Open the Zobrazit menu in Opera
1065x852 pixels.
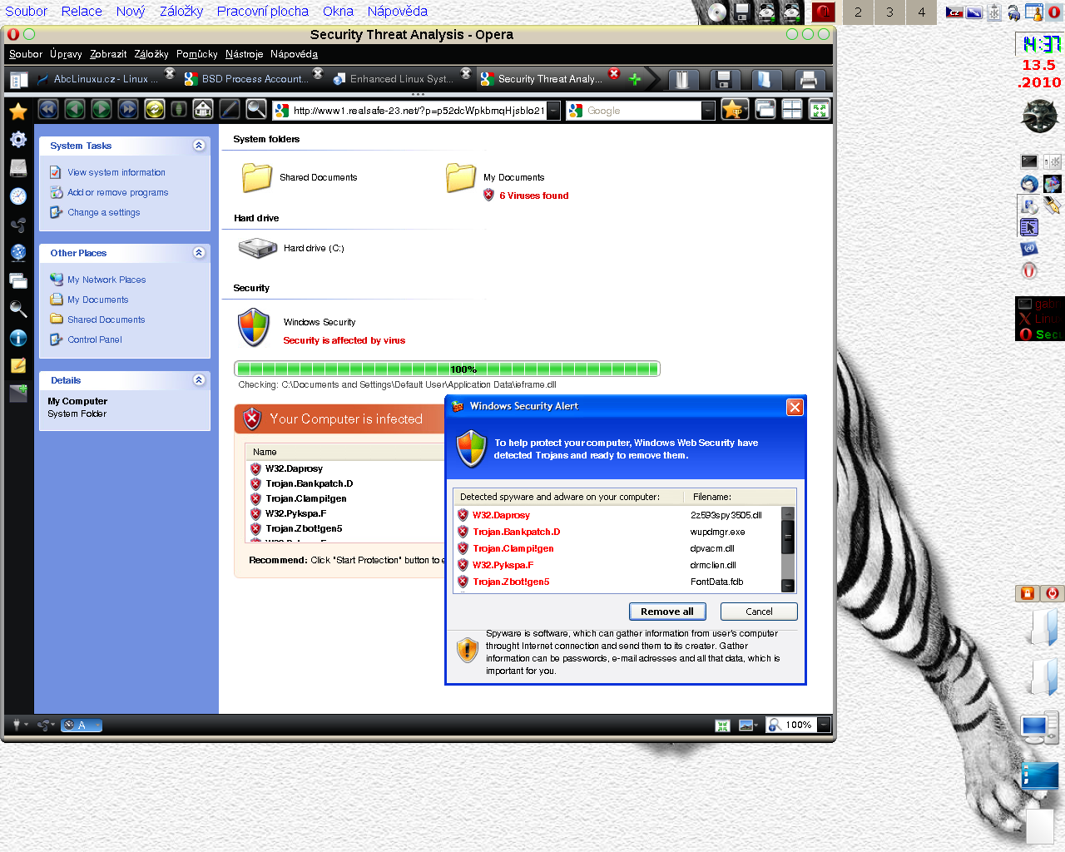pos(108,54)
